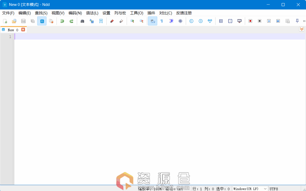Open the 文件(F) menu
The width and height of the screenshot is (306, 191).
(x=8, y=13)
